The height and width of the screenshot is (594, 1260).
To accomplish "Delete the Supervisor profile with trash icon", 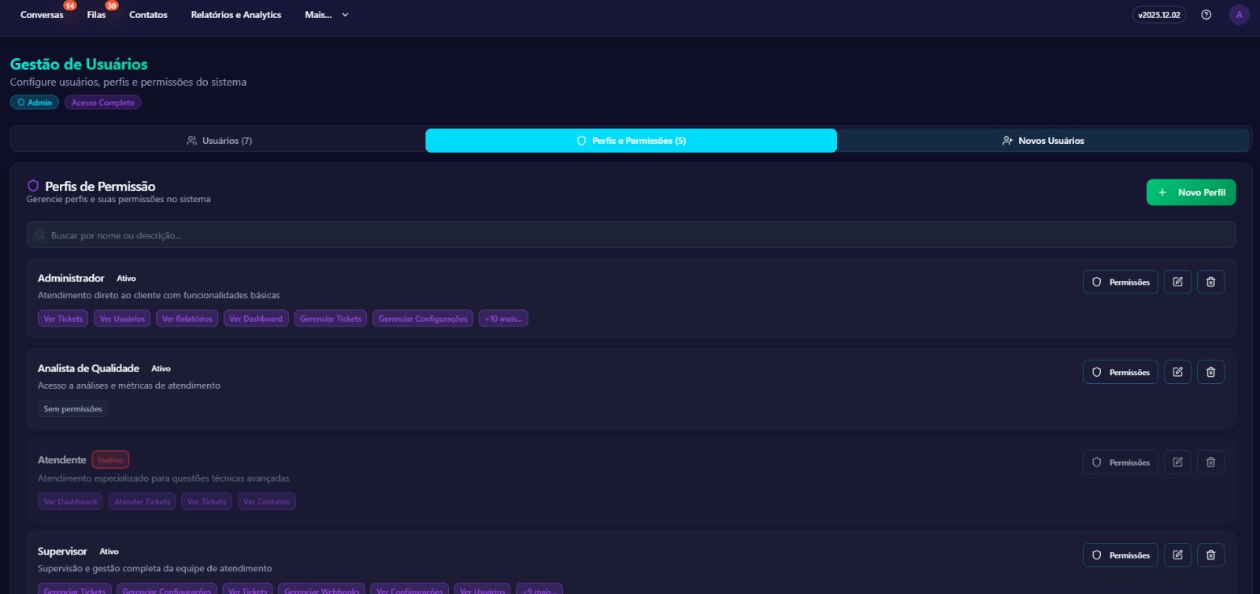I will point(1210,555).
